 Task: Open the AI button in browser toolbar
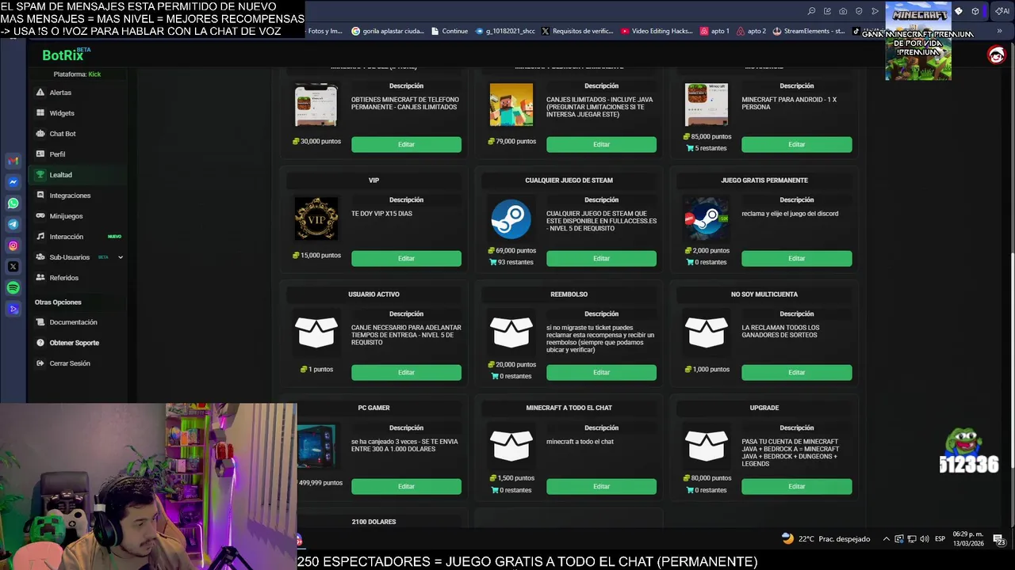click(1002, 11)
